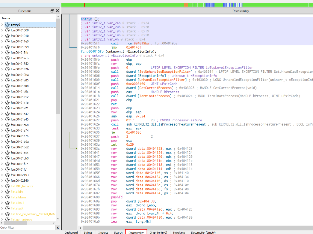
Task: Expand the flirt.alldiv function entry
Action: [x=2, y=192]
